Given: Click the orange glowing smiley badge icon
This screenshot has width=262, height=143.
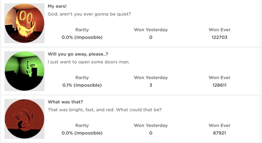Looking at the screenshot, I should pos(25,23).
